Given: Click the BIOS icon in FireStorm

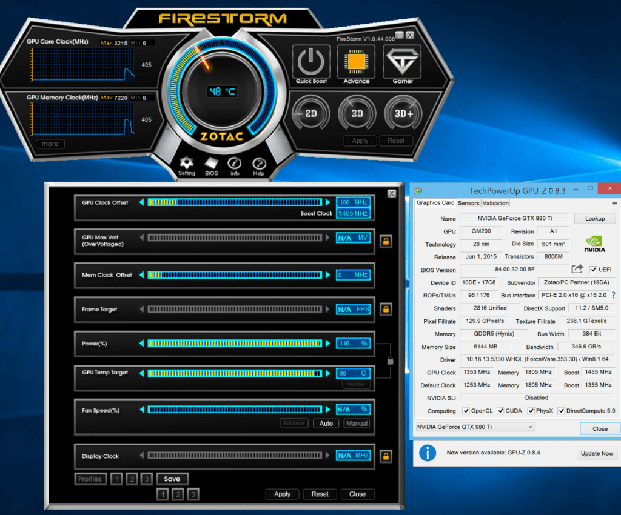Looking at the screenshot, I should click(x=211, y=163).
